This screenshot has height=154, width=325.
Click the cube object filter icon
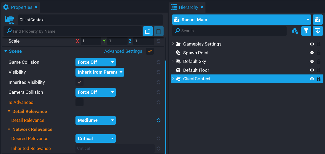click(295, 31)
